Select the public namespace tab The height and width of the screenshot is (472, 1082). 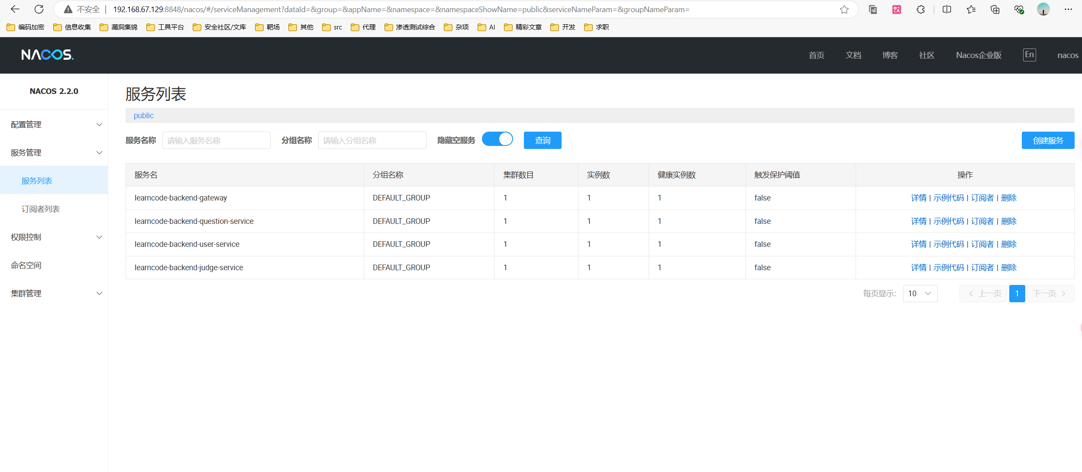click(144, 116)
